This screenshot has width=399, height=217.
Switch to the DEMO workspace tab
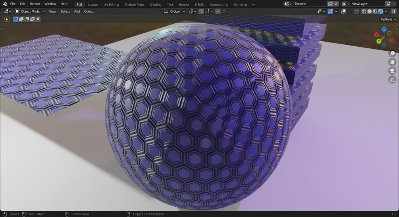(x=199, y=5)
